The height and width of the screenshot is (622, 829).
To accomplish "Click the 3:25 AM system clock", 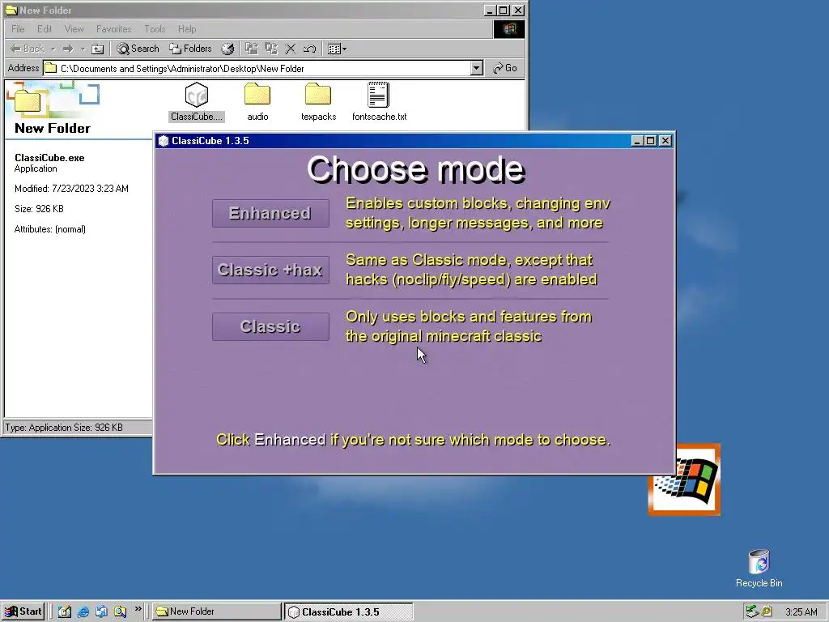I will click(801, 612).
